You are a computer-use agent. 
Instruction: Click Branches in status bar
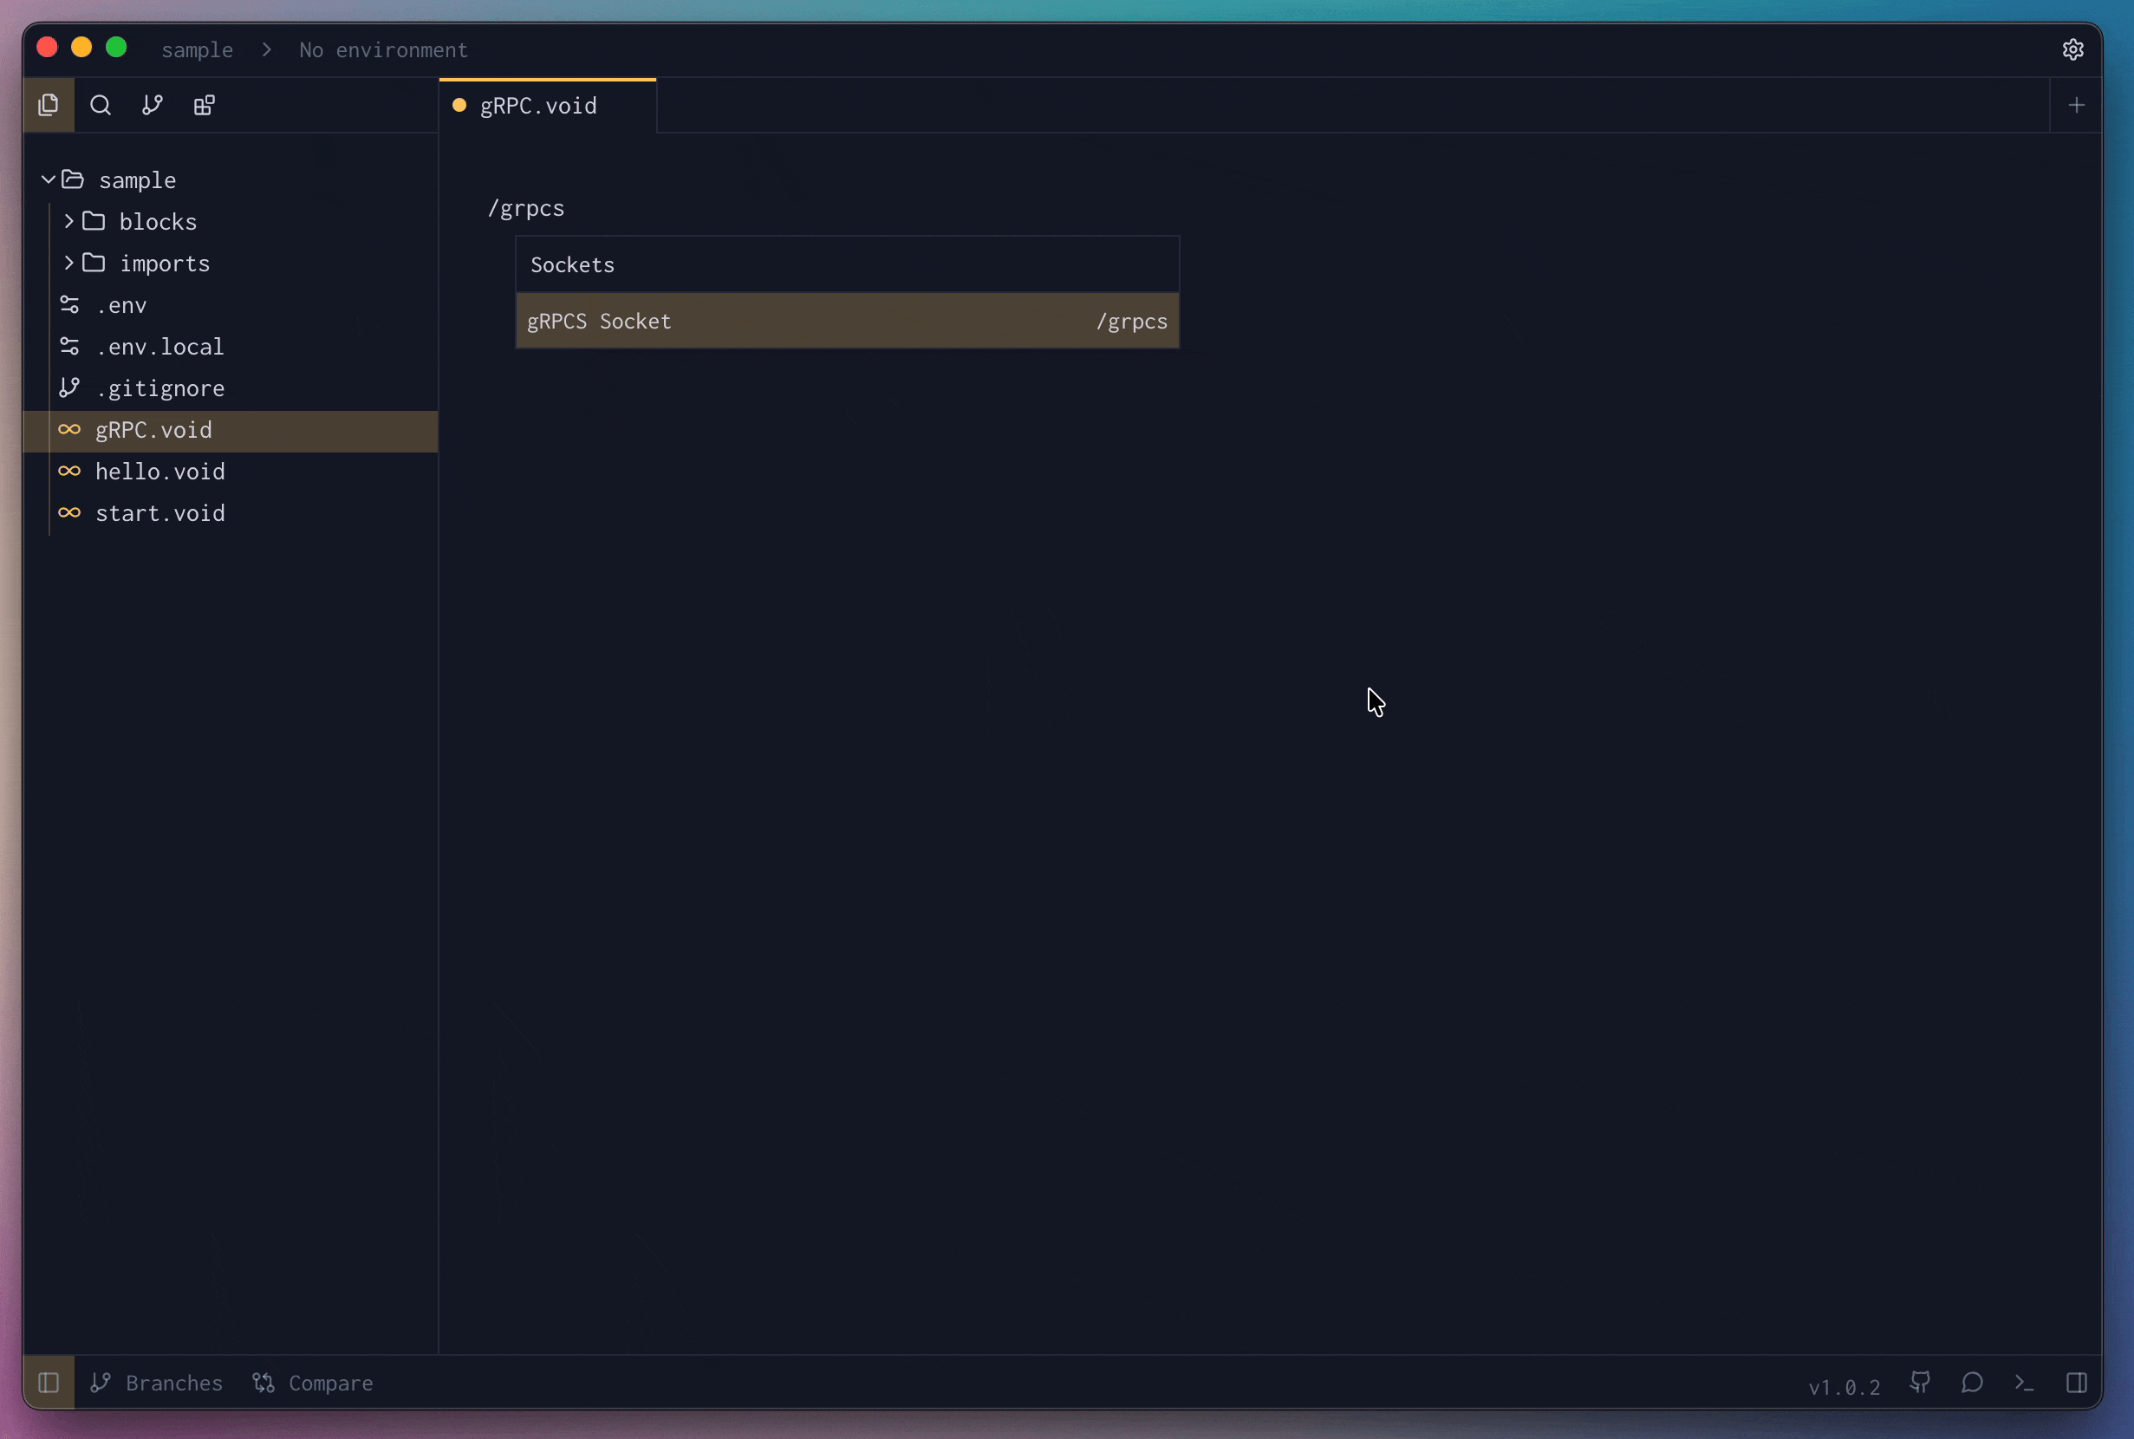(x=157, y=1382)
